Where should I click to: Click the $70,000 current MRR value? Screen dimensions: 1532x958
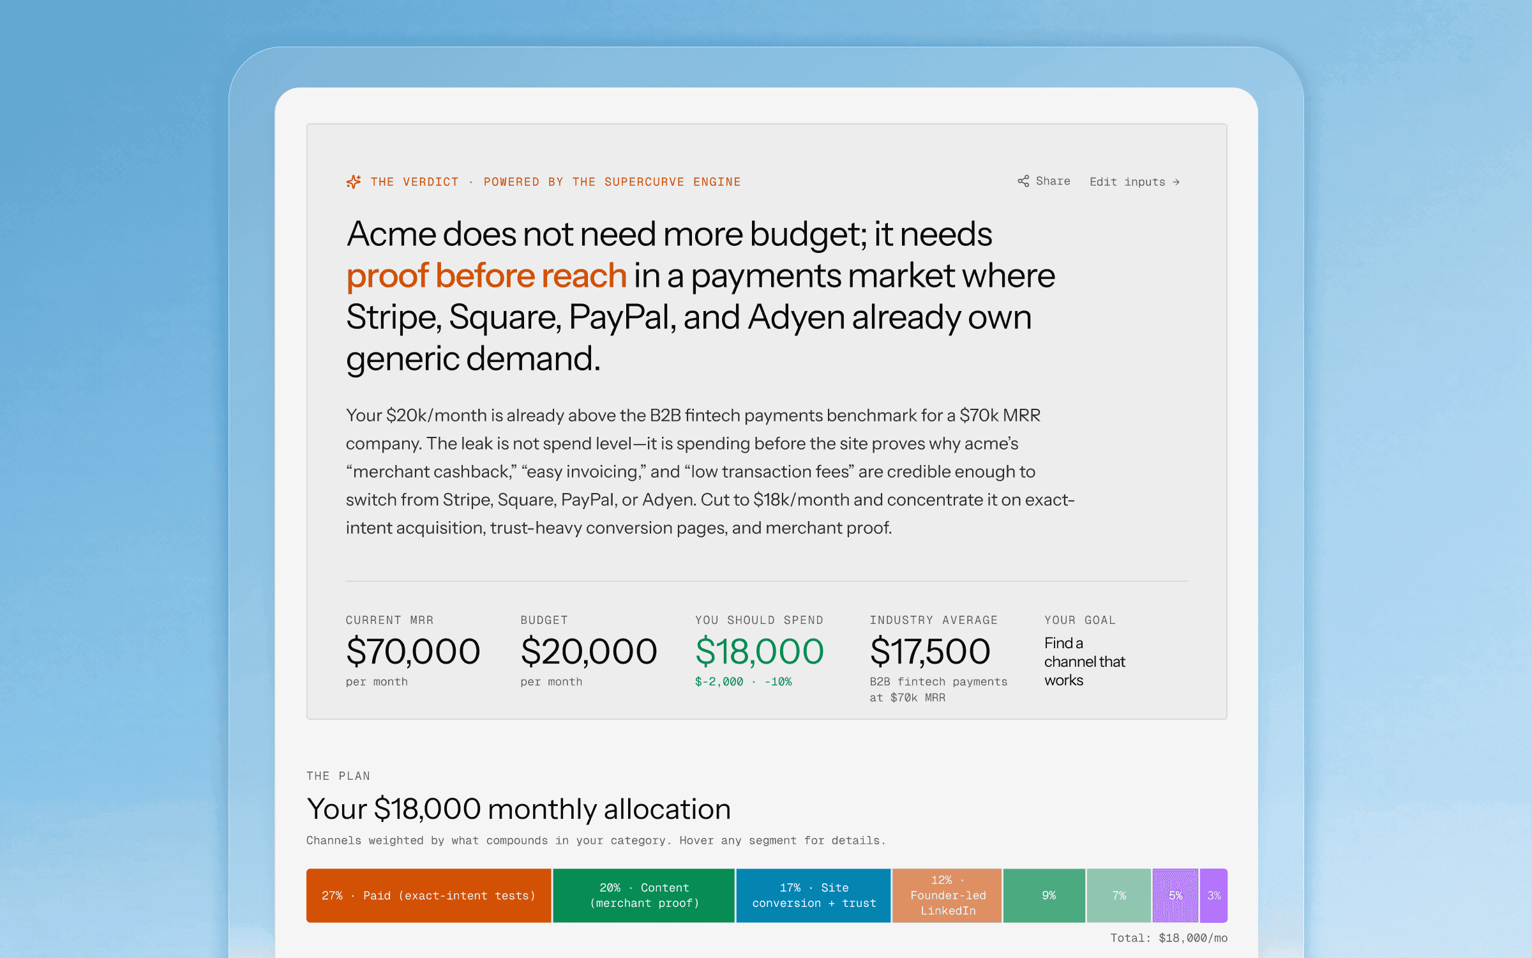[x=413, y=651]
